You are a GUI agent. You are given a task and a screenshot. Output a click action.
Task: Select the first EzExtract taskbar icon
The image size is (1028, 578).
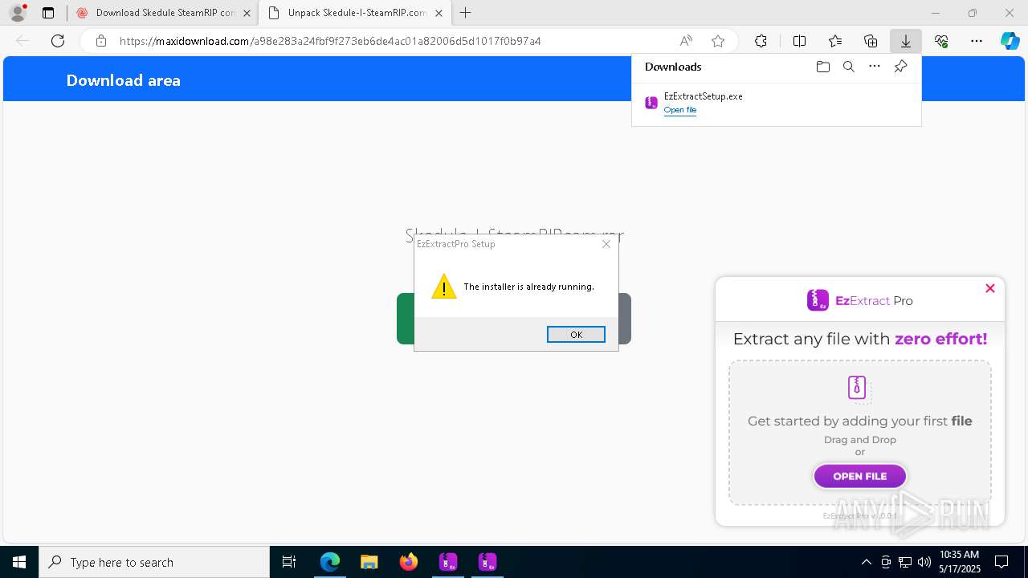[447, 562]
